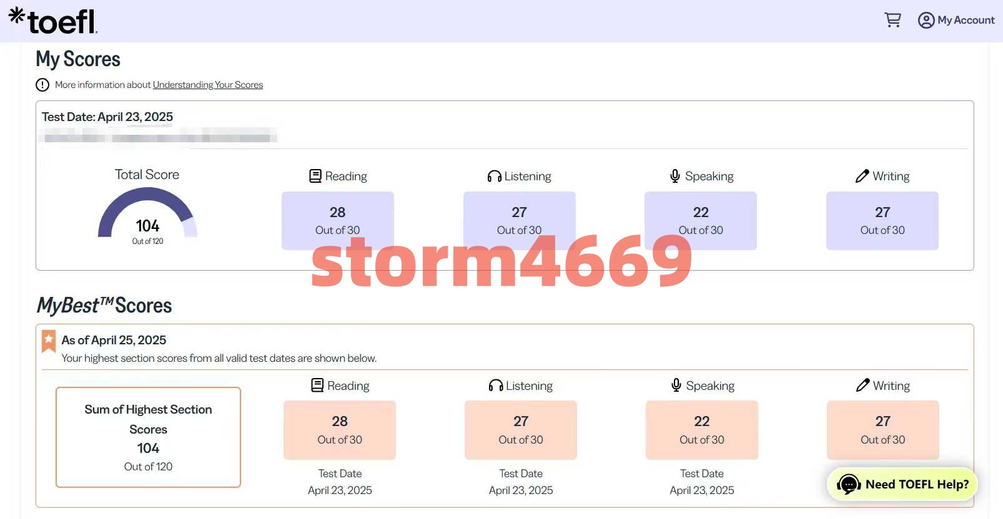Screen dimensions: 1003x519
Task: Select the MyBest Writing 27 score box
Action: pos(883,430)
